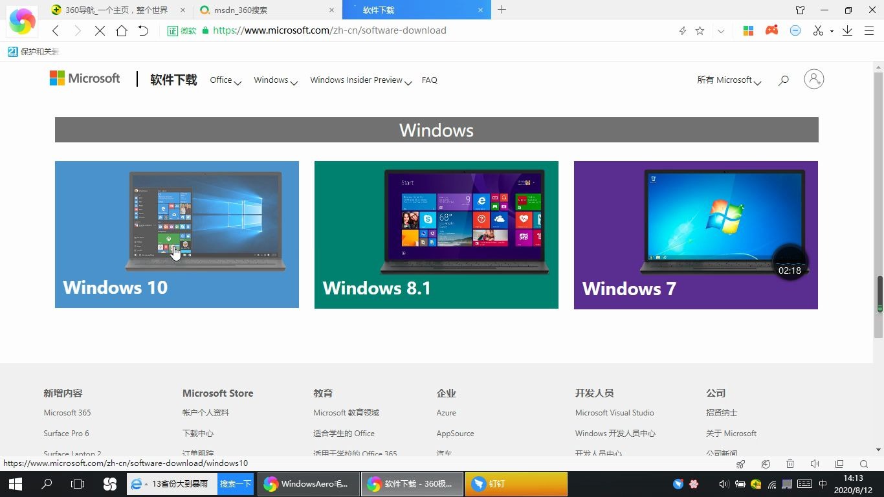Bookmark page with star icon
Screen dimensions: 884x497
pyautogui.click(x=700, y=30)
